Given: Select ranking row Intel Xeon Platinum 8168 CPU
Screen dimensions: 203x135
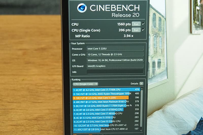Looking at the screenshot, I should pos(106,102).
